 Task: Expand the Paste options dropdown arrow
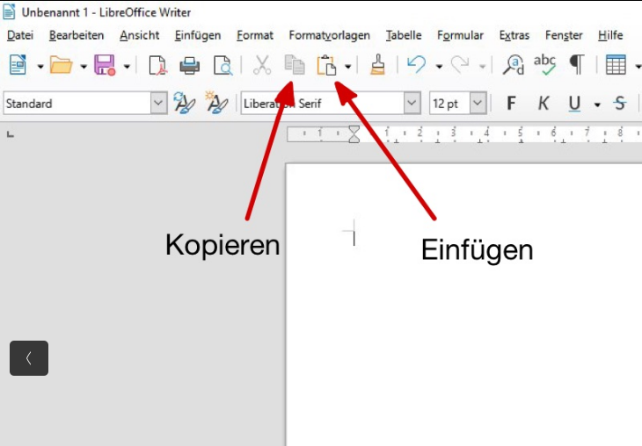click(x=348, y=67)
